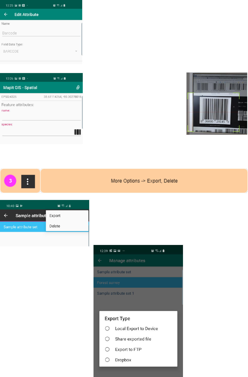Click the attachment paperclip icon in Mapit GIS
Screen dimensions: 248x377
coord(78,87)
